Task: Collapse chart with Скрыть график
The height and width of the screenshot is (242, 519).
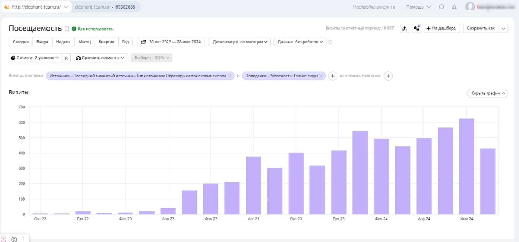Action: 487,93
